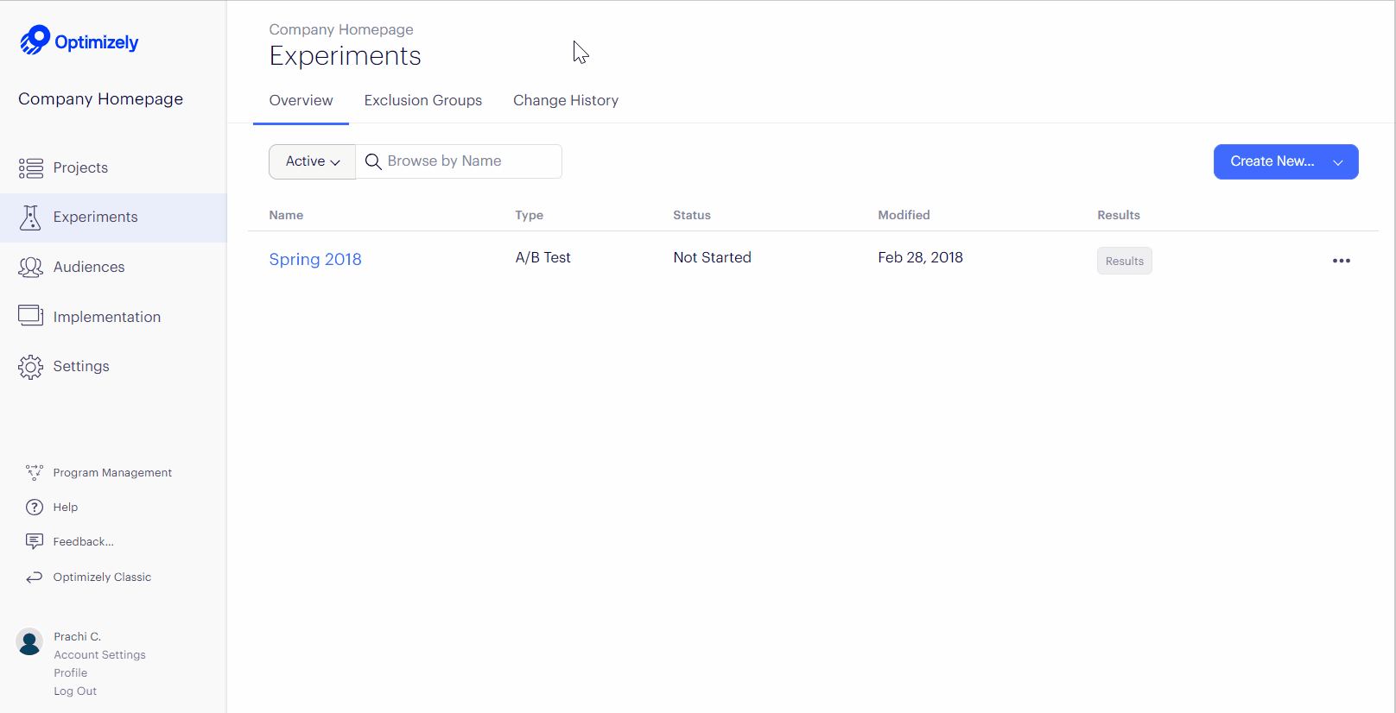Image resolution: width=1396 pixels, height=713 pixels.
Task: Go to Audiences in the sidebar
Action: point(89,268)
